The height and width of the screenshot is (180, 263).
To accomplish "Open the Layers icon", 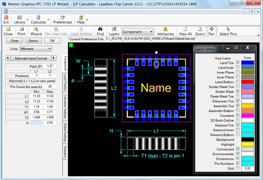I will [114, 29].
